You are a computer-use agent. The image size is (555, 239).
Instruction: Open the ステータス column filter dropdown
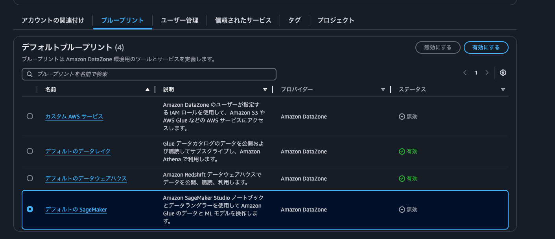503,89
